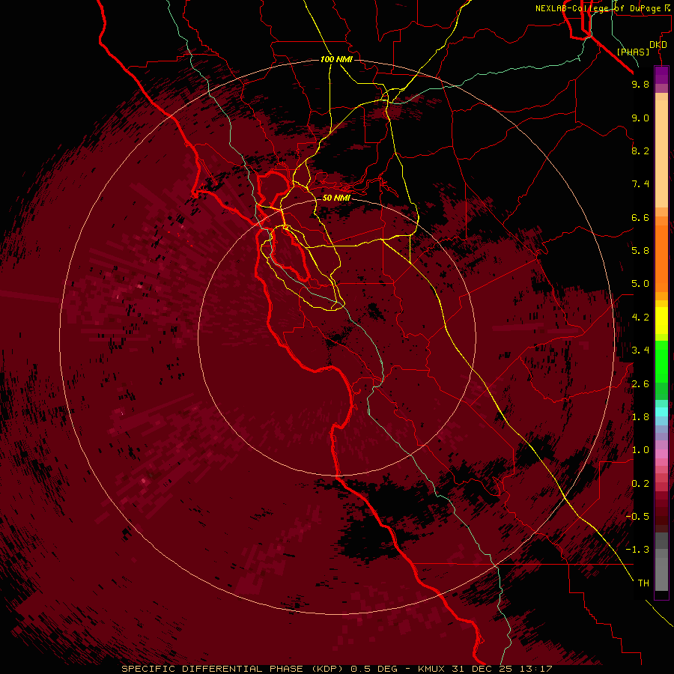Image resolution: width=674 pixels, height=674 pixels.
Task: Click the 9.0 scale value
Action: 640,118
